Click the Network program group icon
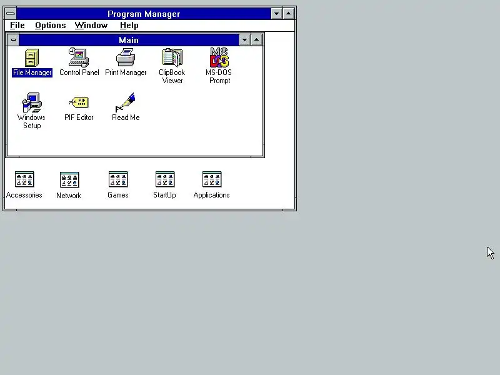The height and width of the screenshot is (375, 500). 69,179
